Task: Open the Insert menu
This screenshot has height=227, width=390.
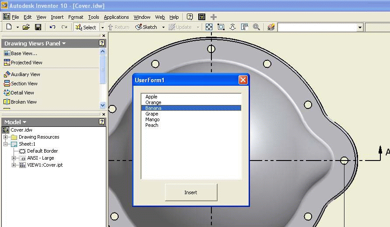Action: click(x=57, y=17)
